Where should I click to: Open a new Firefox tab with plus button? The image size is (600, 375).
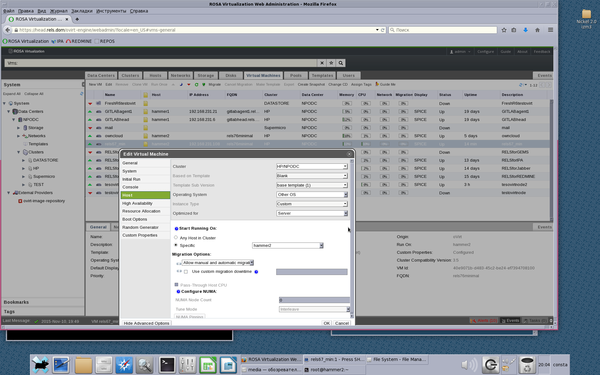click(77, 19)
